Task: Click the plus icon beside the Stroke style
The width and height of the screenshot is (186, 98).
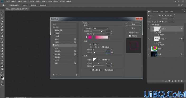Action: tap(75, 39)
